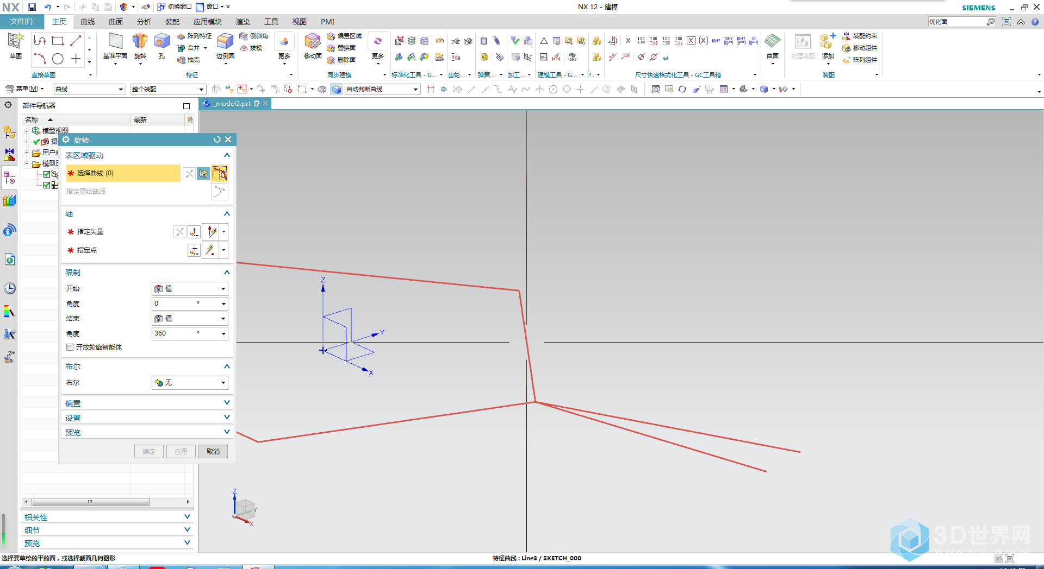Viewport: 1044px width, 569px height.
Task: Click the 阵列特征 pattern feature tool
Action: coord(194,36)
